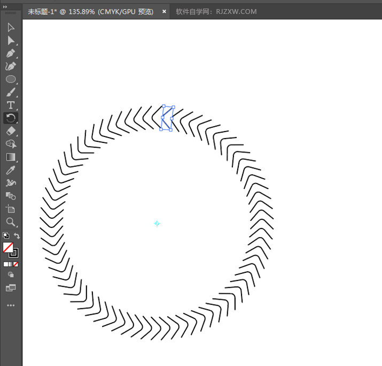Image resolution: width=382 pixels, height=366 pixels.
Task: Apply solid Color mode button
Action: [5, 264]
